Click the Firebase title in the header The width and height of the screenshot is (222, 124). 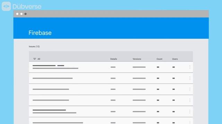pyautogui.click(x=40, y=33)
